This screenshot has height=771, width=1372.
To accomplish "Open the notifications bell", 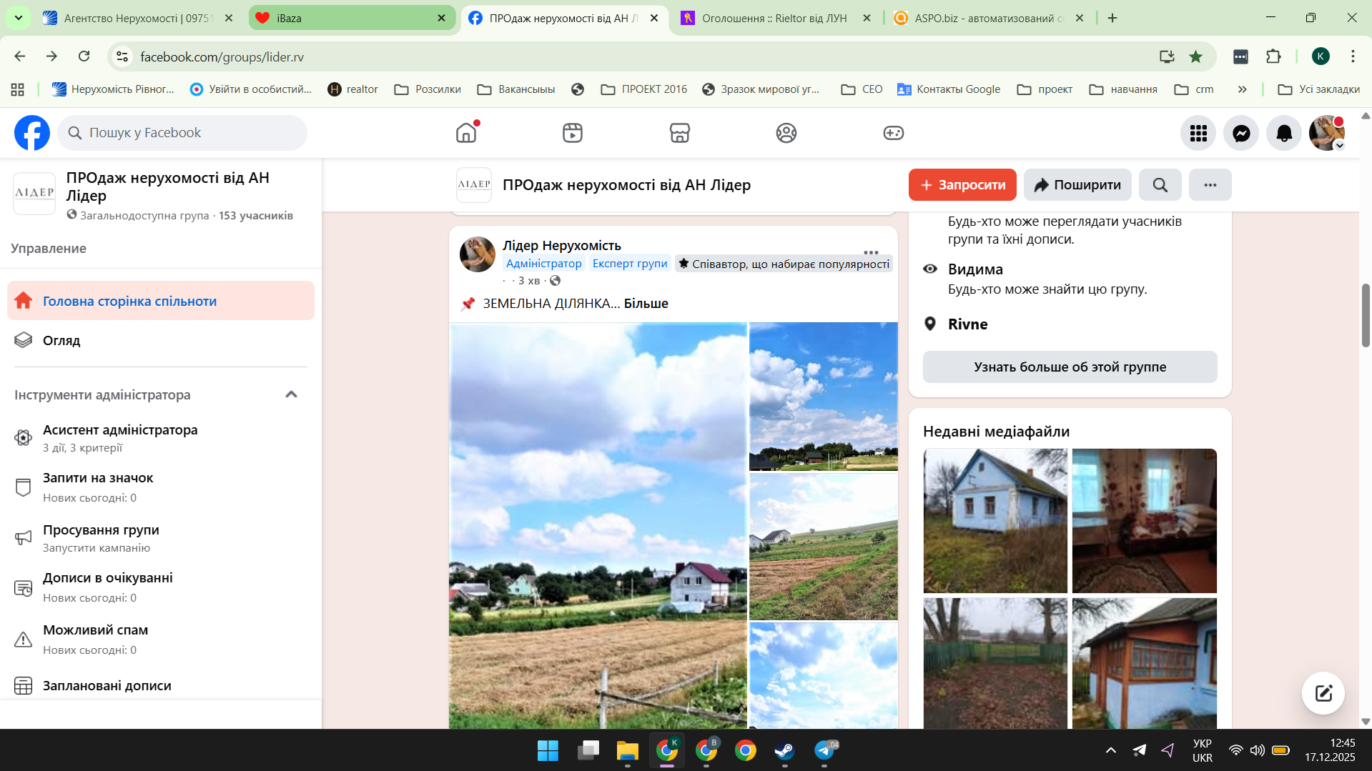I will pos(1284,133).
